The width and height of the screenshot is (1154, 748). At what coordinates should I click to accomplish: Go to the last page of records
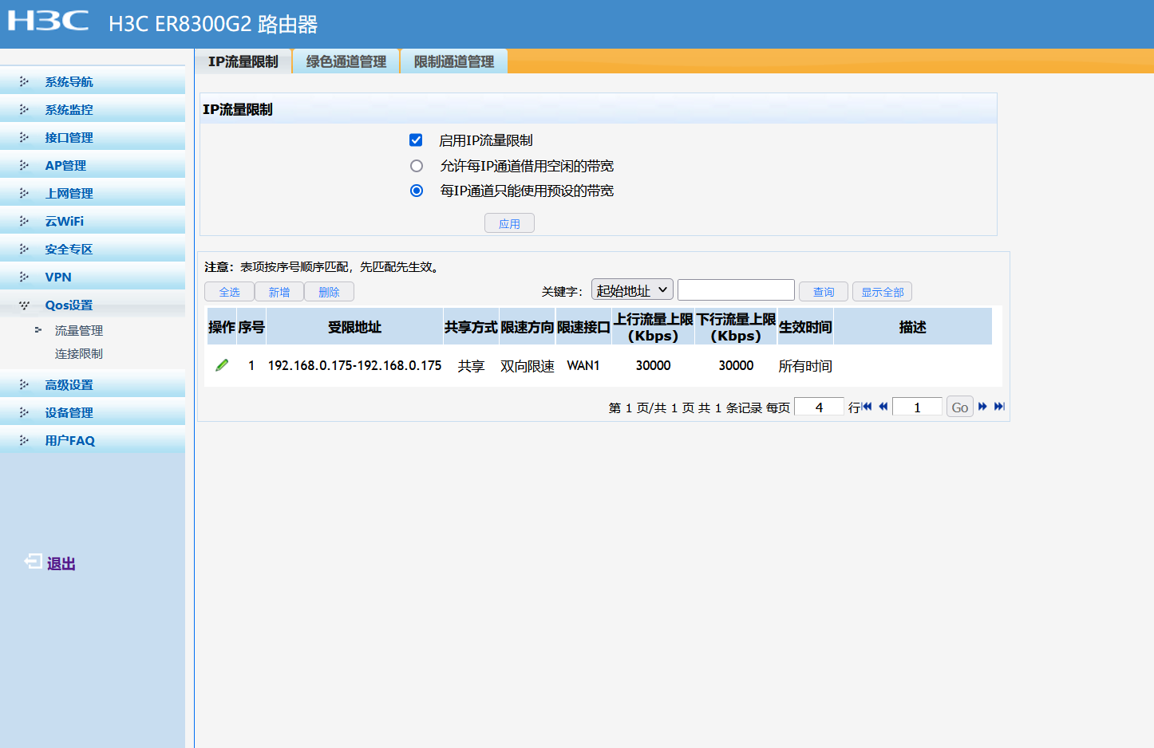pos(999,407)
